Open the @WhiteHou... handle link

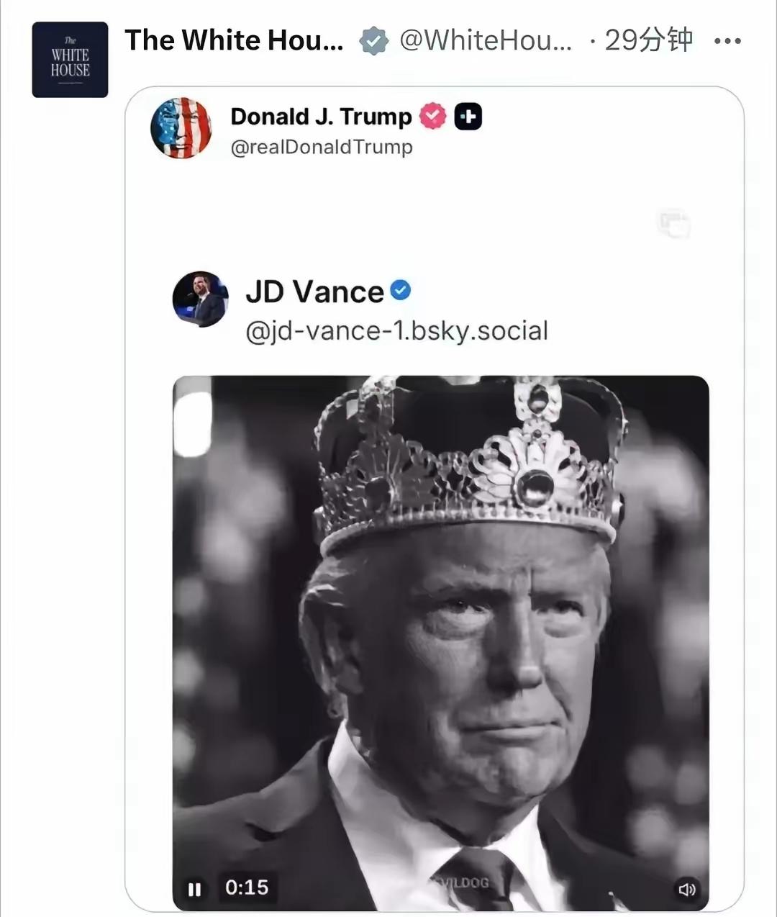tap(486, 40)
